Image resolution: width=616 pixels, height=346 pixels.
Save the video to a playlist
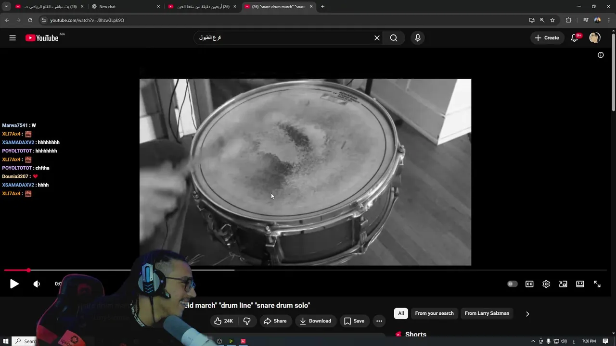click(x=354, y=321)
